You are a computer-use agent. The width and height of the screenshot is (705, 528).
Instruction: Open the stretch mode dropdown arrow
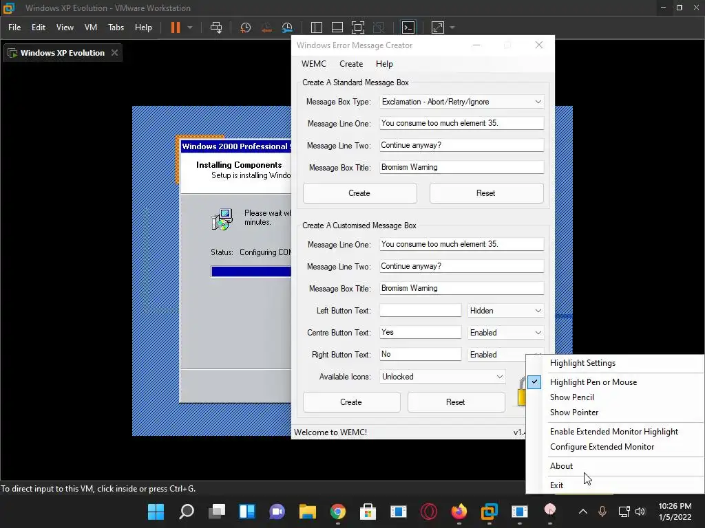pyautogui.click(x=452, y=27)
